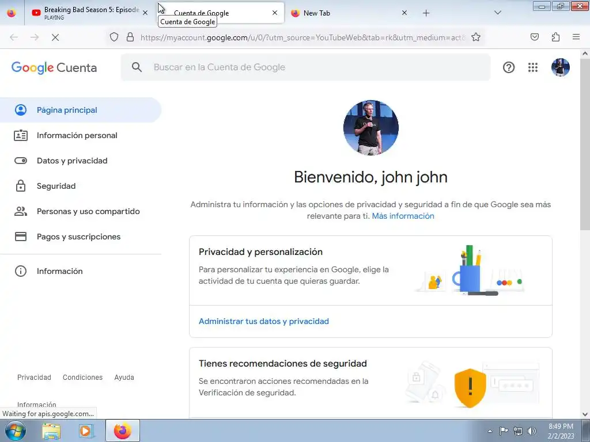Click page scrollbar up arrow
The height and width of the screenshot is (442, 590).
(x=585, y=54)
